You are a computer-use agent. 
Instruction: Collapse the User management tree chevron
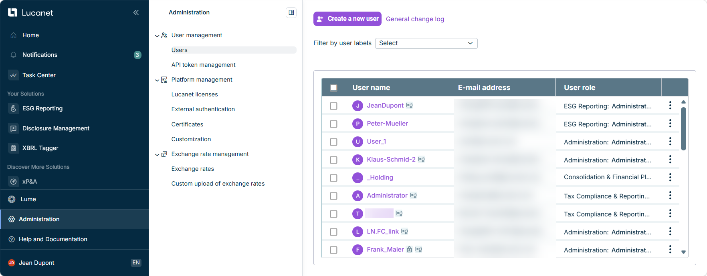157,36
